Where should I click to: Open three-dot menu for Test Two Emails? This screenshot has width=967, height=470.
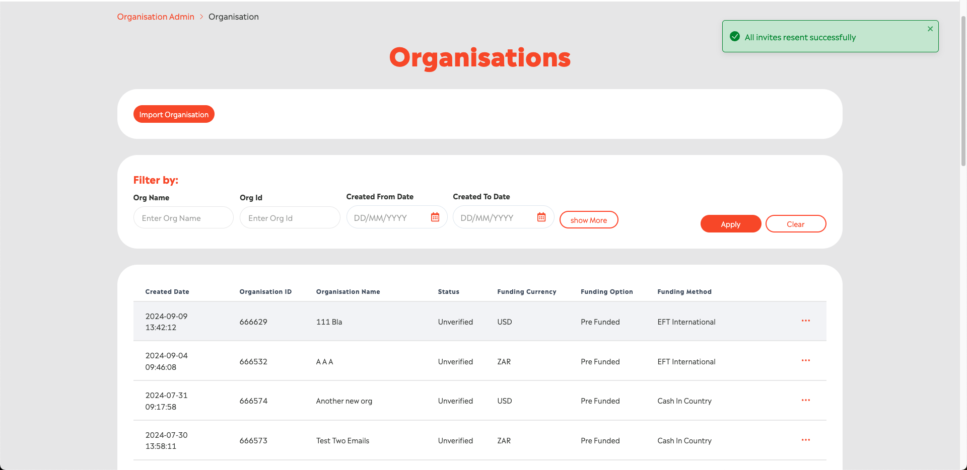(x=805, y=440)
